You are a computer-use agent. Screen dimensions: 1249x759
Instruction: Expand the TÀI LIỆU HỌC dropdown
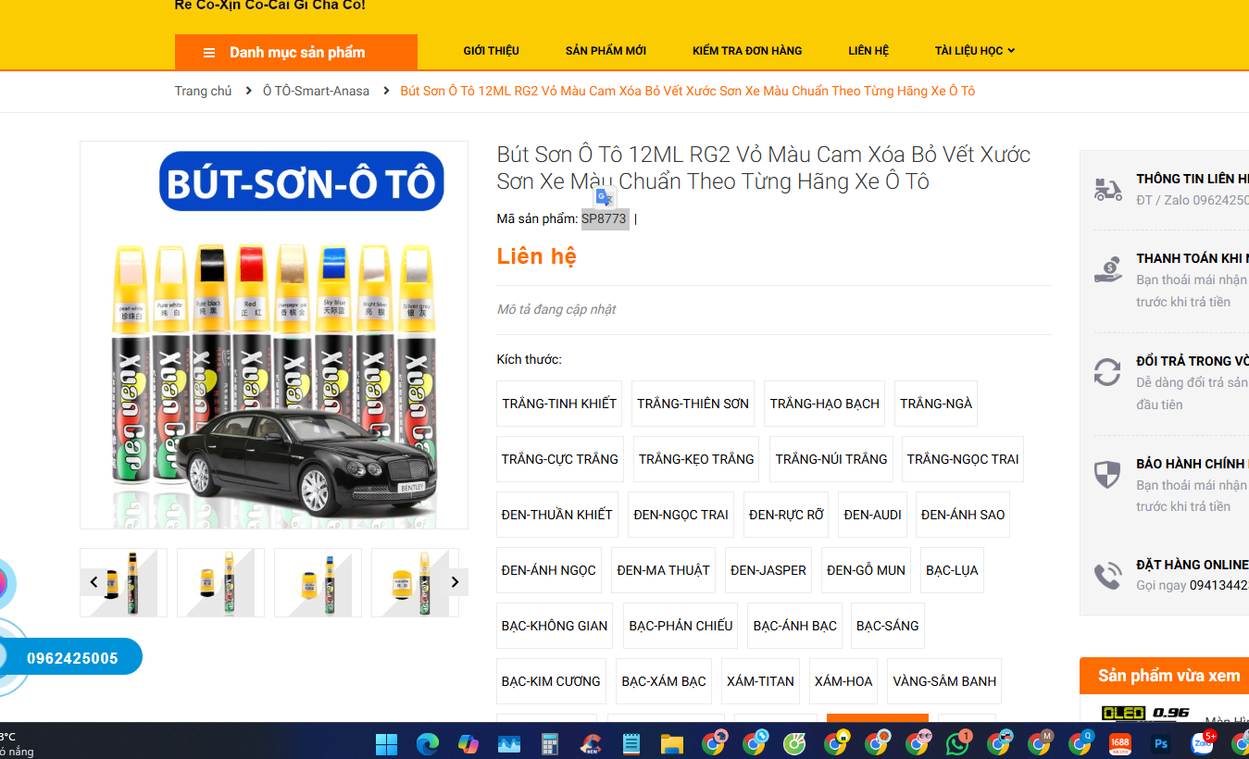975,51
